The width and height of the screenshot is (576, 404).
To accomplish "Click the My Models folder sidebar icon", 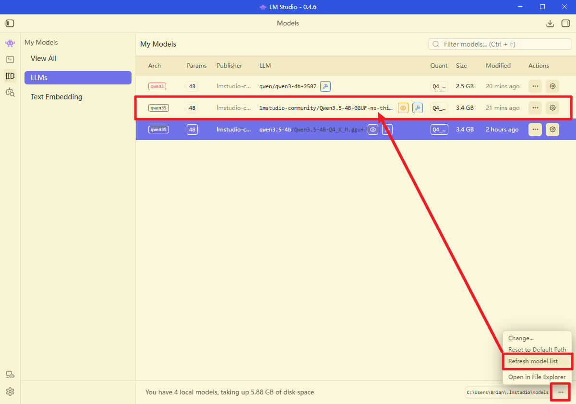I will point(10,76).
